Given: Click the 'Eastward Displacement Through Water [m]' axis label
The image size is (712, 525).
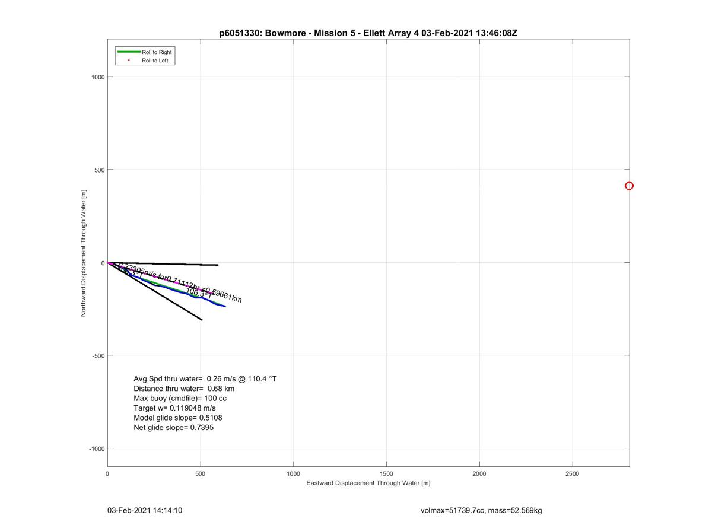Looking at the screenshot, I should [368, 483].
